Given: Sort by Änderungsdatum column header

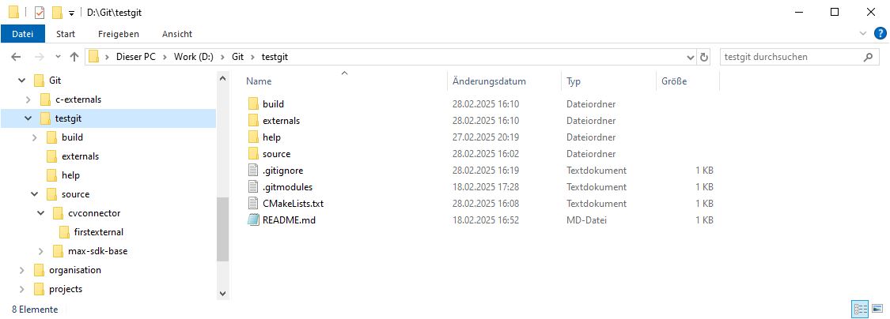Looking at the screenshot, I should [x=489, y=81].
